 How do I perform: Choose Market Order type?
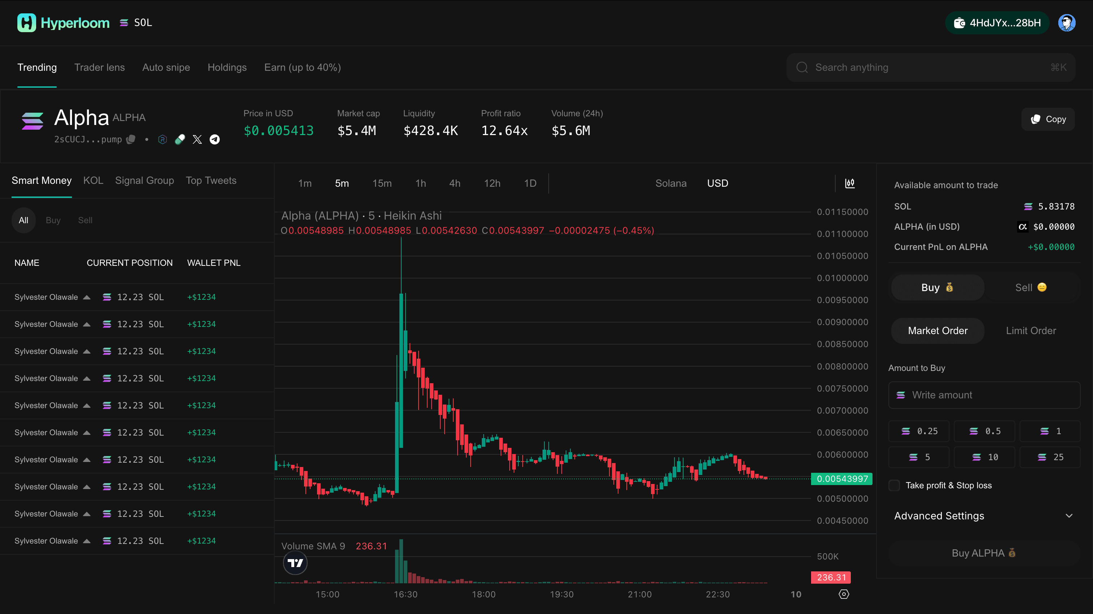[938, 331]
